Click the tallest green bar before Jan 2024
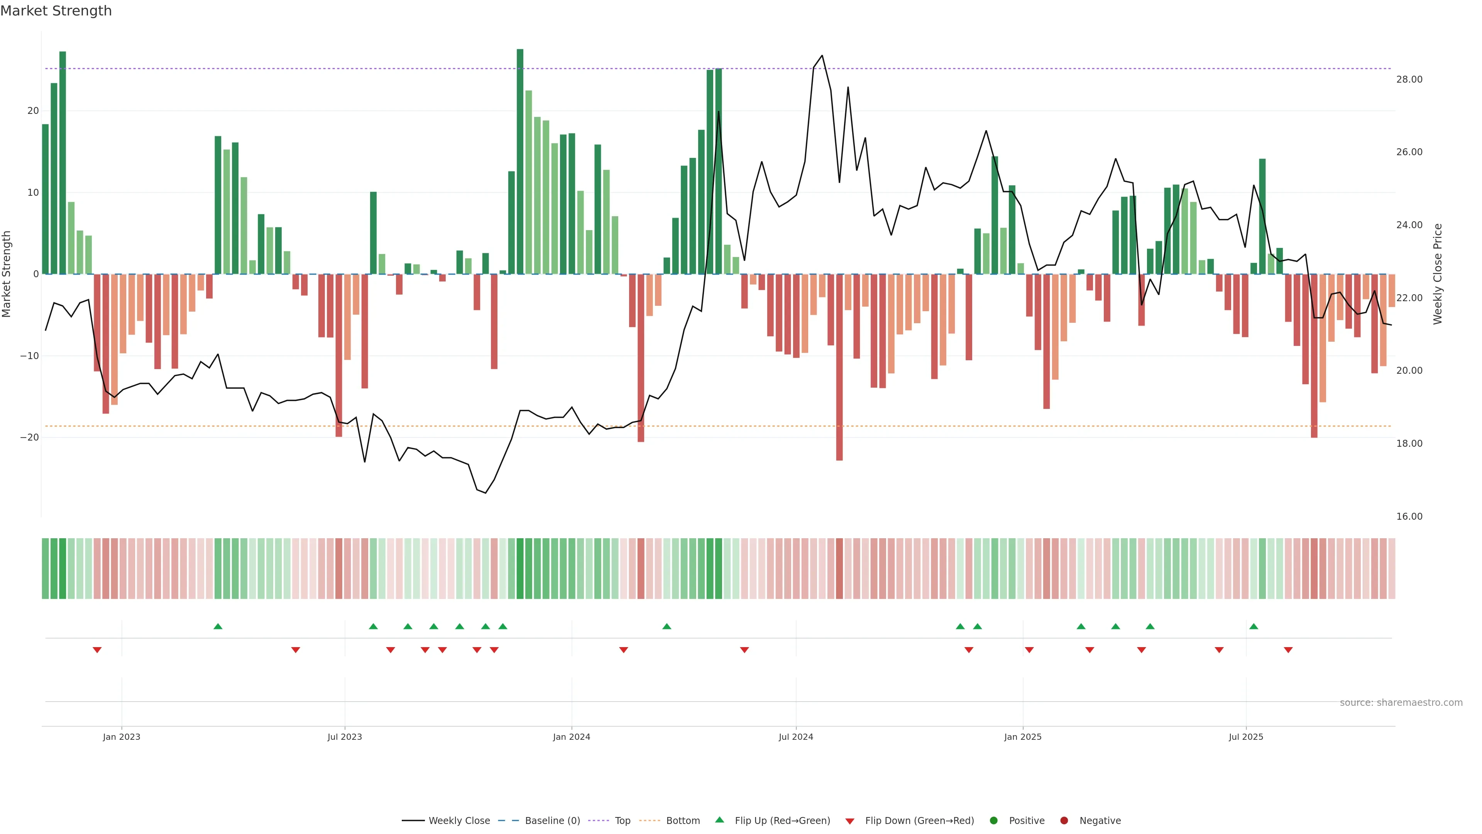Image resolution: width=1482 pixels, height=834 pixels. point(520,161)
